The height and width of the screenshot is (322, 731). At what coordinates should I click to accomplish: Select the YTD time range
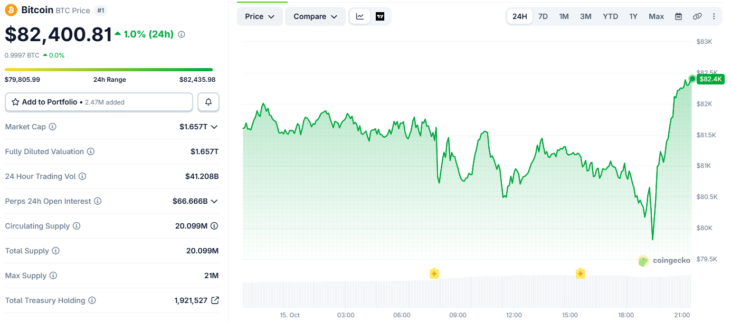pos(610,16)
